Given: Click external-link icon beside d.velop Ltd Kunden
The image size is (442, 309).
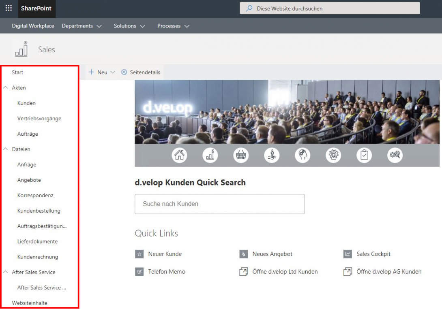Looking at the screenshot, I should coord(244,272).
